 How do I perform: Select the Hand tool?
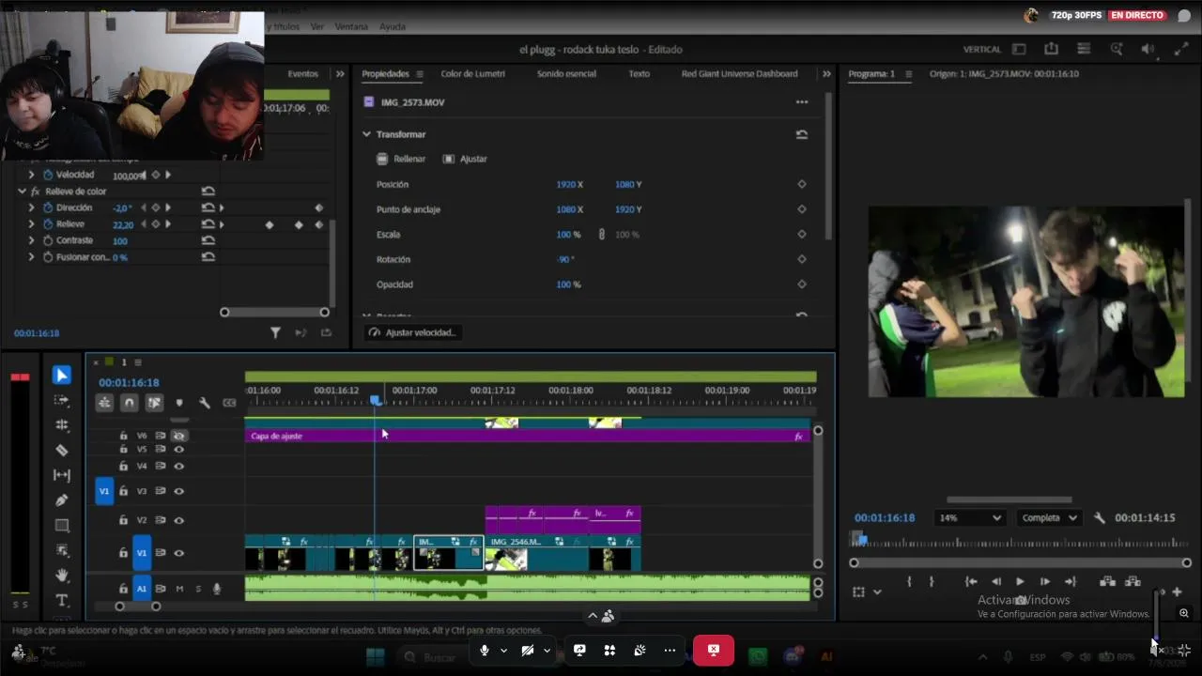click(x=62, y=576)
